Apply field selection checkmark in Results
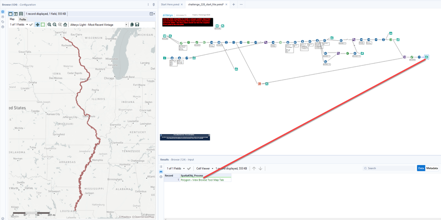 coord(189,168)
